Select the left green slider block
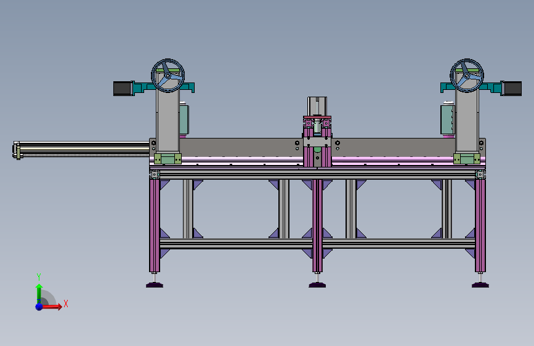 (x=168, y=159)
